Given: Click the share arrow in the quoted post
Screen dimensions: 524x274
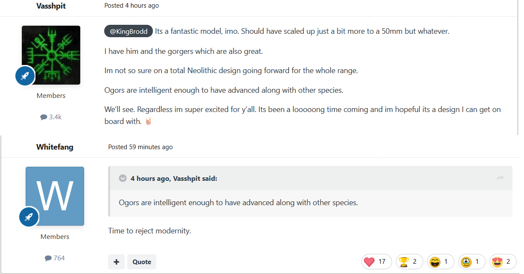Looking at the screenshot, I should pyautogui.click(x=501, y=178).
